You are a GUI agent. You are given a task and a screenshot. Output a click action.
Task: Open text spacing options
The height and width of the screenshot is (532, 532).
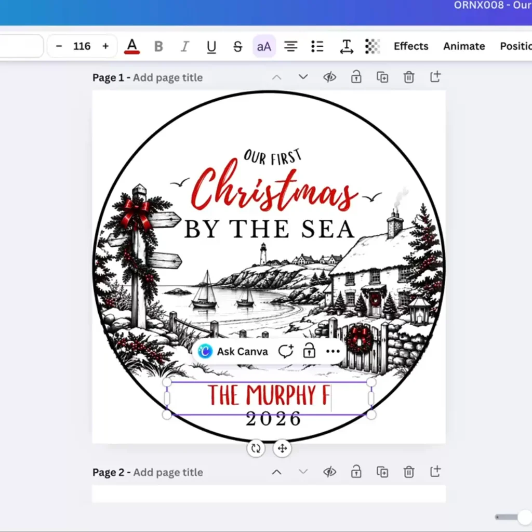coord(347,46)
